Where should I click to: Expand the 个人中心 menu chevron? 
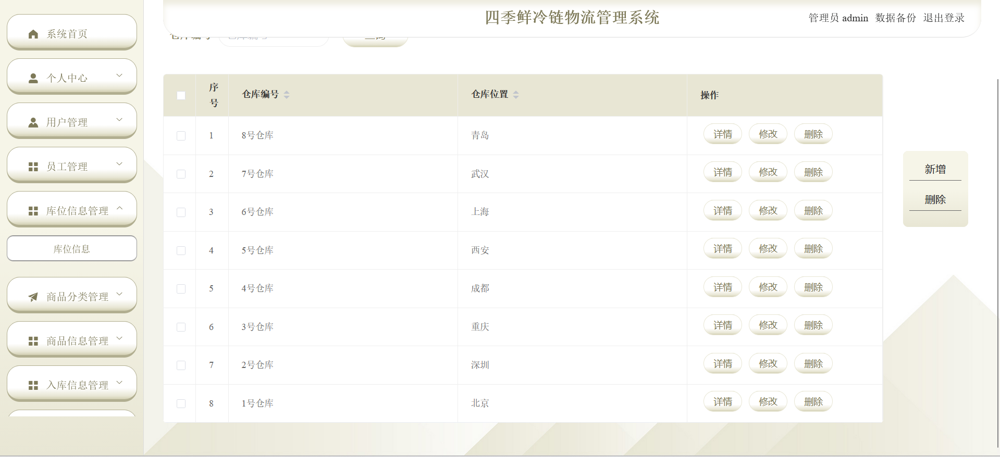(x=119, y=76)
